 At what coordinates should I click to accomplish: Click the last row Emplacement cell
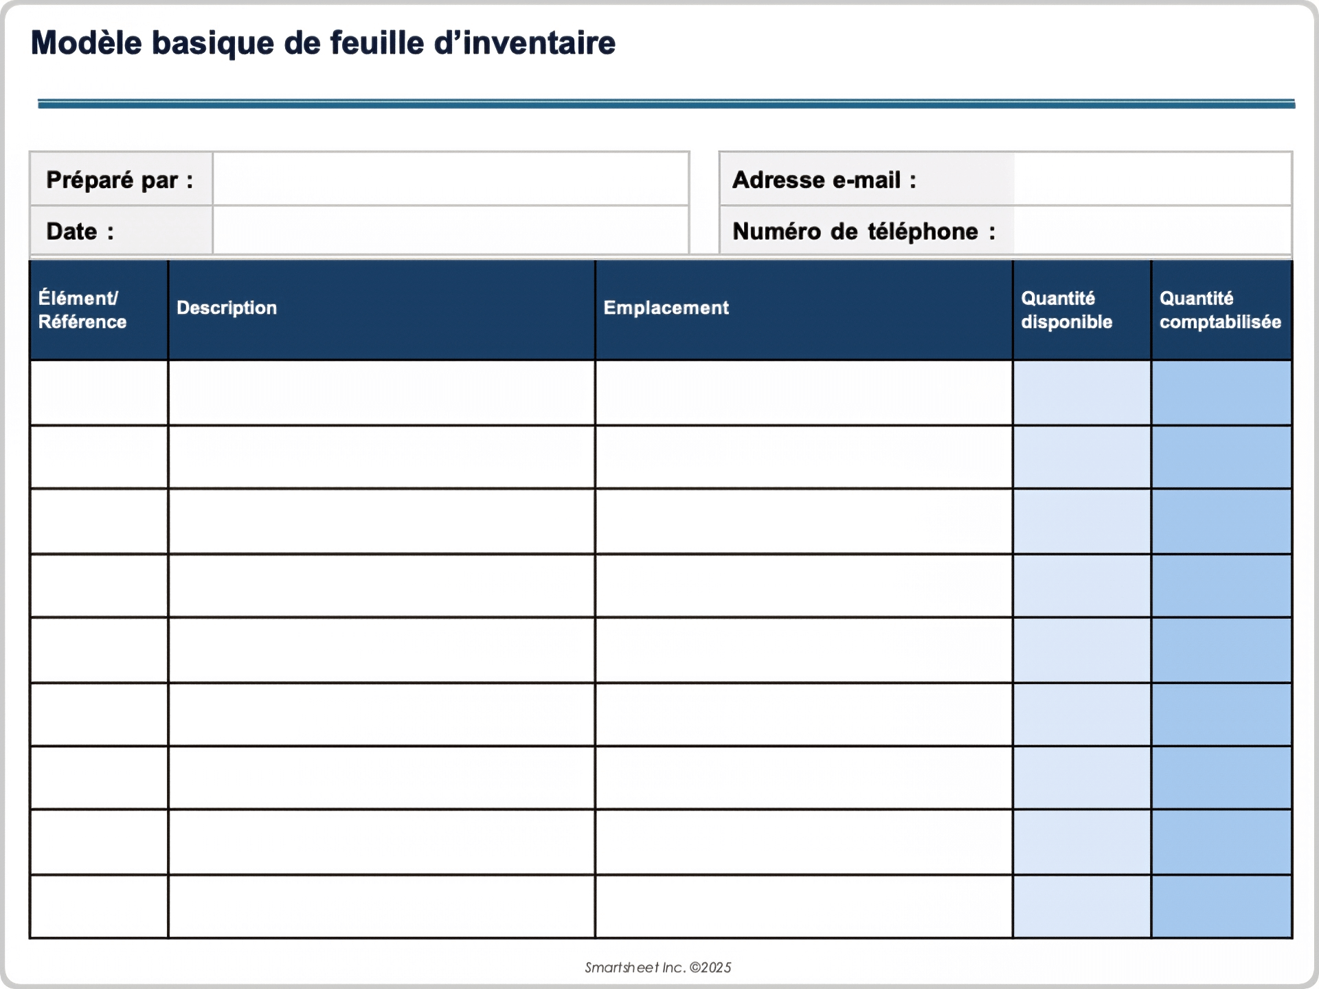804,906
